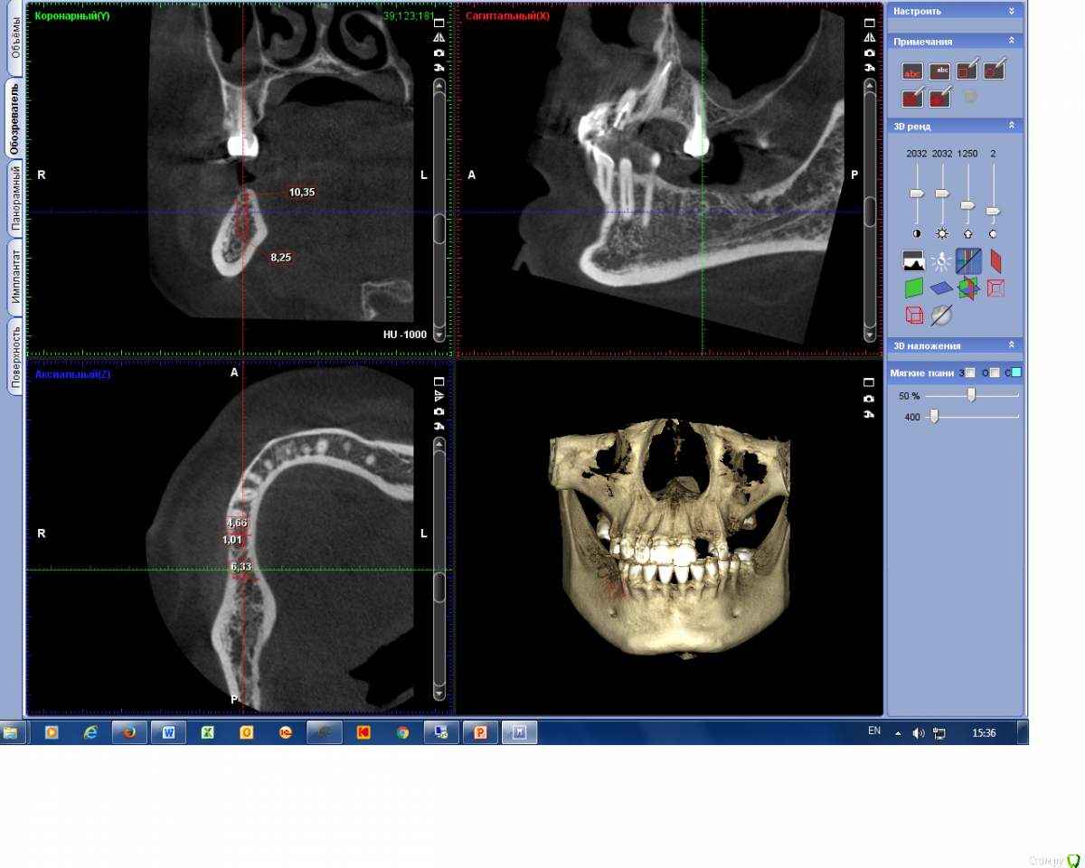This screenshot has width=1085, height=868.
Task: Flip the axial view using mirror icon
Action: 439,396
